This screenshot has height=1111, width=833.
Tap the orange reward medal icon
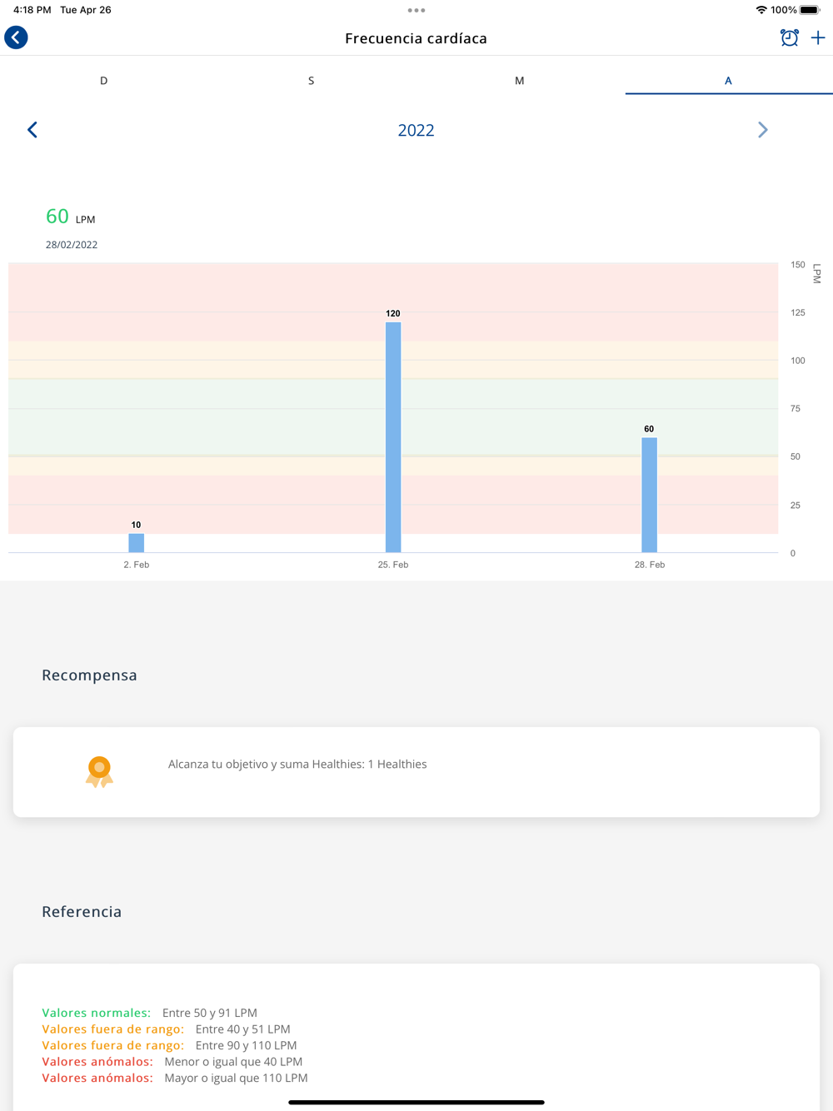(x=99, y=772)
